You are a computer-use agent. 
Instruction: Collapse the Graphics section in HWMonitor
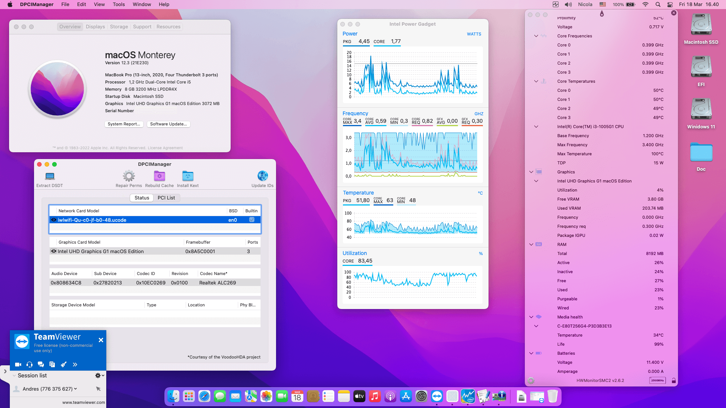(x=531, y=172)
